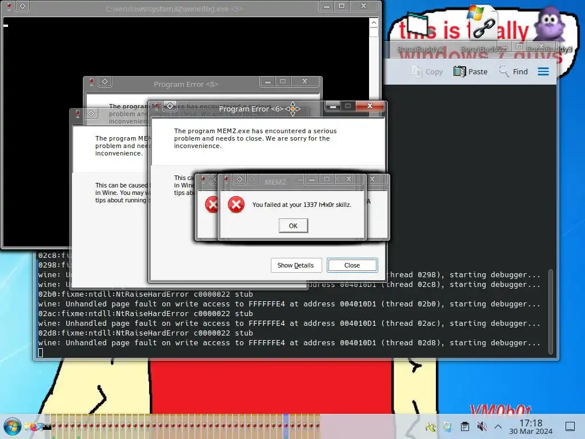Click the first wine glass entry in the taskbar
Screen dimensions: 585x439
54,425
